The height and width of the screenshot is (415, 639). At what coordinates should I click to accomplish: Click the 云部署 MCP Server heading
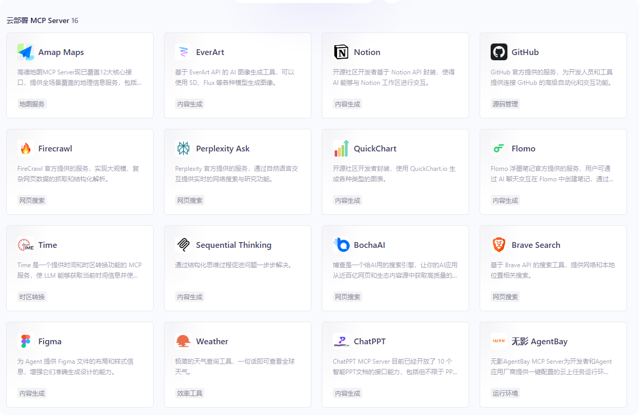pos(38,20)
